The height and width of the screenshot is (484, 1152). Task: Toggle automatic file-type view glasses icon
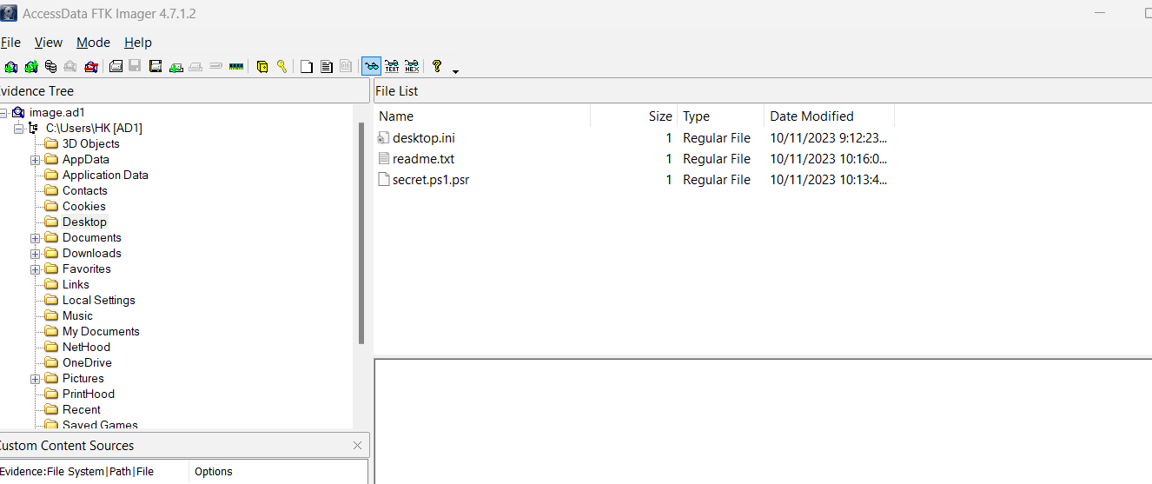(372, 66)
